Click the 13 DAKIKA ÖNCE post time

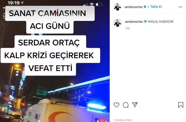click(123, 120)
